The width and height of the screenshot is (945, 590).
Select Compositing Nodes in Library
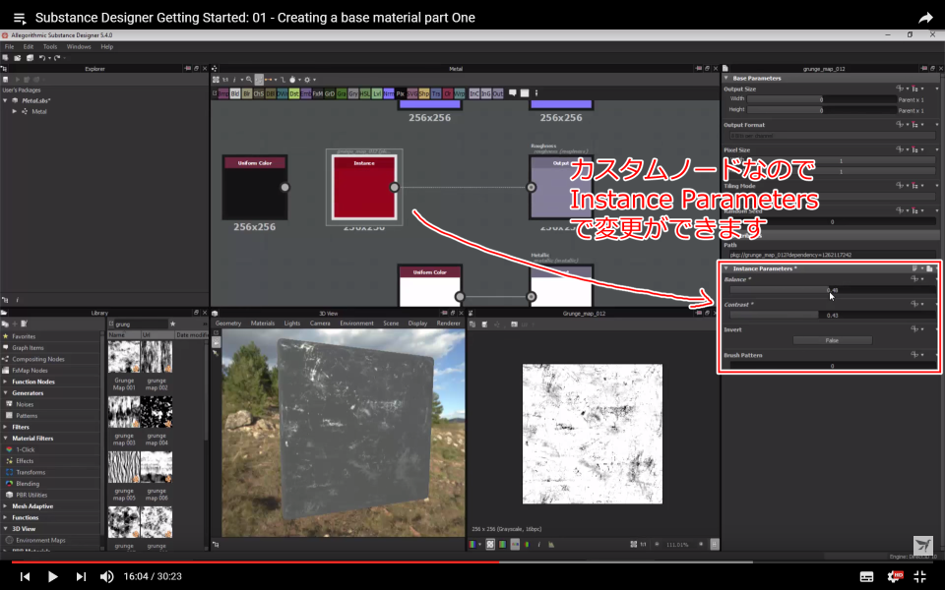(38, 360)
